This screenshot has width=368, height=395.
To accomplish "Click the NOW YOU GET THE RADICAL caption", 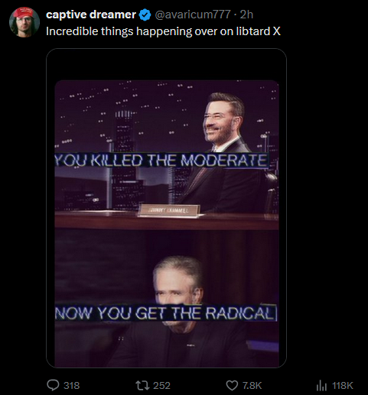I will point(166,312).
